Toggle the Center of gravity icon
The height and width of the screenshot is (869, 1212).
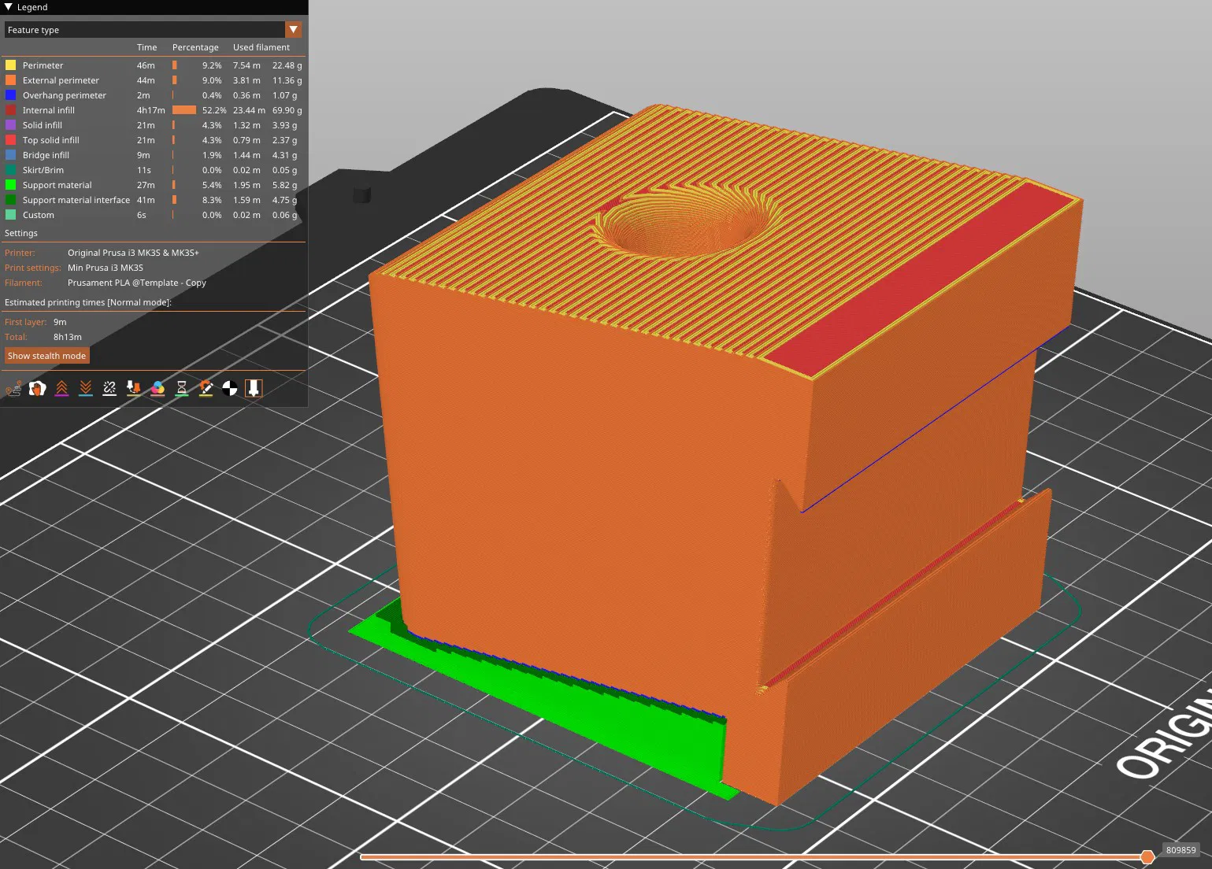pyautogui.click(x=230, y=388)
